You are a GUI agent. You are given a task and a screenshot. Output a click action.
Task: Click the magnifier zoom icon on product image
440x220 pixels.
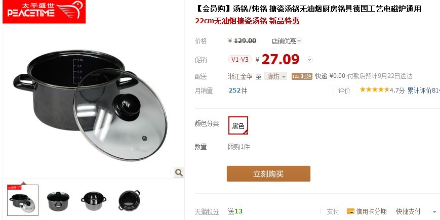(179, 172)
